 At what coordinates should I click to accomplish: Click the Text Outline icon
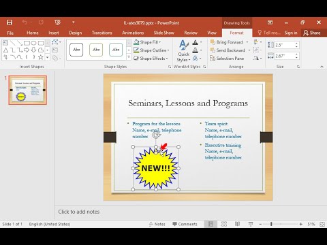196,50
